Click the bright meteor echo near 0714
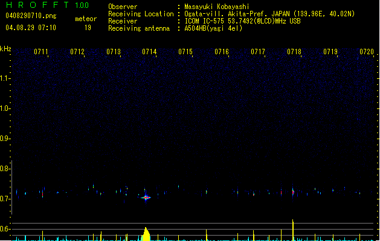This screenshot has height=241, width=380. point(146,198)
